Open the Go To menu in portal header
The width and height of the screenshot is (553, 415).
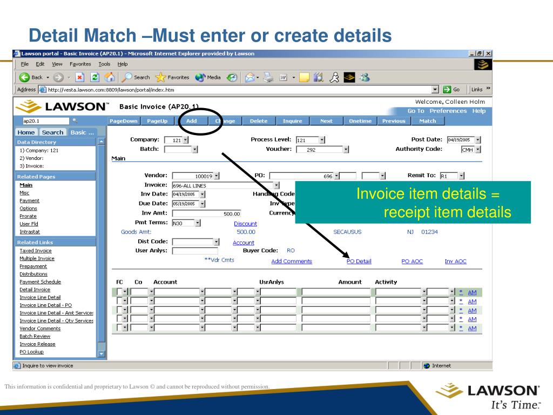[x=416, y=111]
